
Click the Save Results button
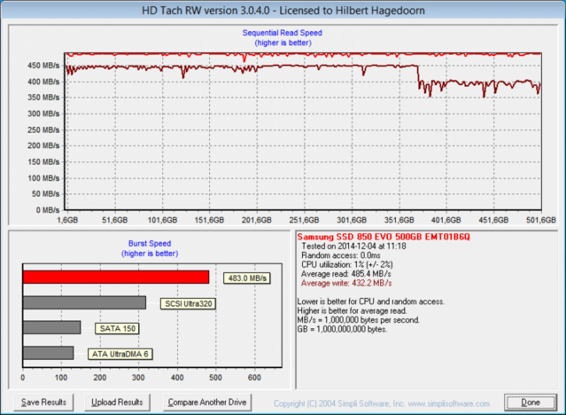click(44, 402)
